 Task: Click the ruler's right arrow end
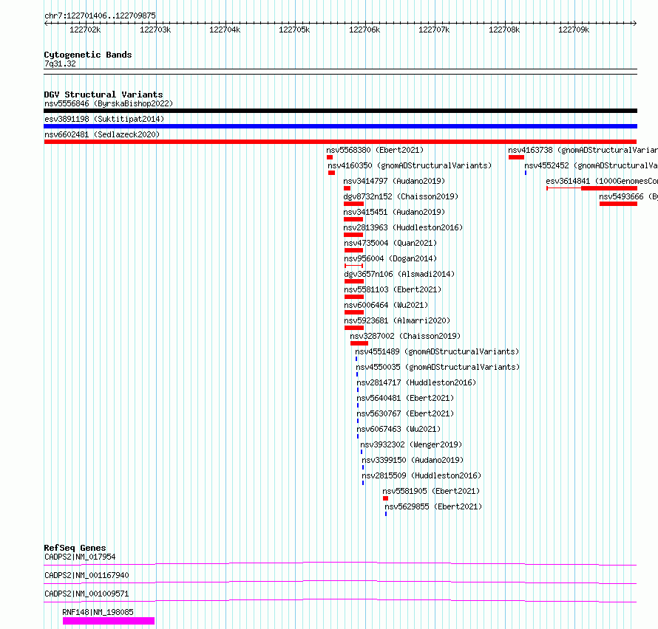point(635,23)
